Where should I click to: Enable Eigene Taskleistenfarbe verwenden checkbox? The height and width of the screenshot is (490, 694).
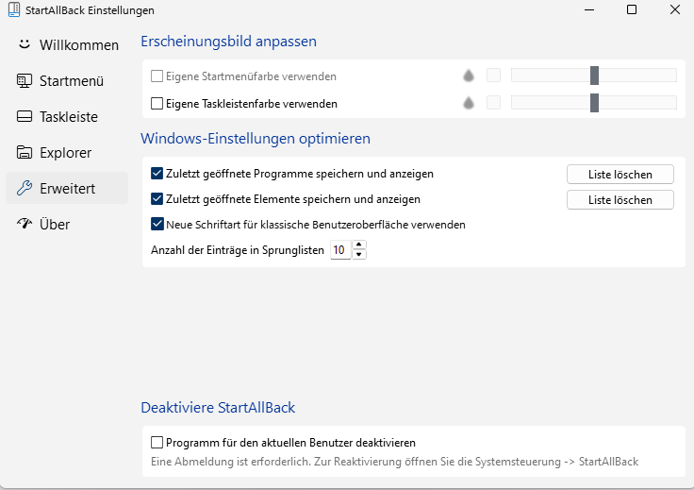pyautogui.click(x=157, y=104)
